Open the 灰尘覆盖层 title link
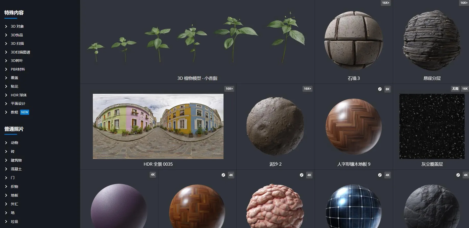 [432, 164]
